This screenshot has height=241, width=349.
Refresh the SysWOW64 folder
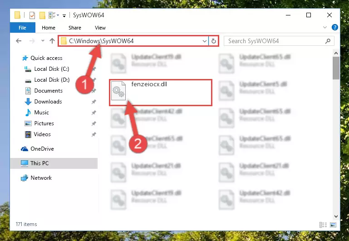(x=214, y=41)
